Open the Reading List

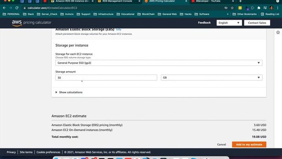click(270, 14)
